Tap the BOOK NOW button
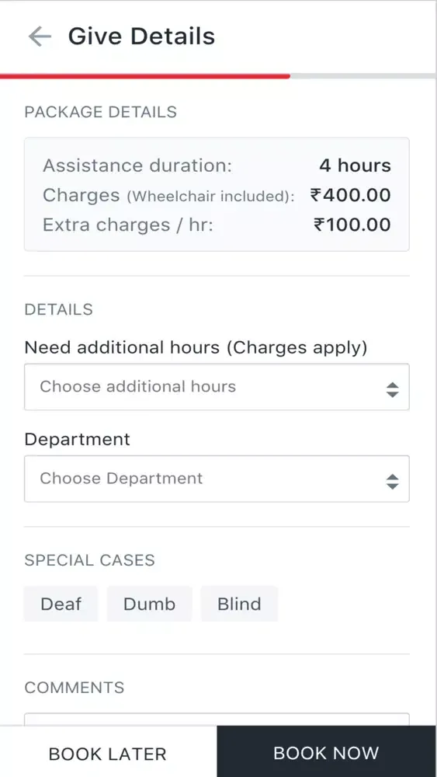The width and height of the screenshot is (437, 777). pyautogui.click(x=327, y=752)
